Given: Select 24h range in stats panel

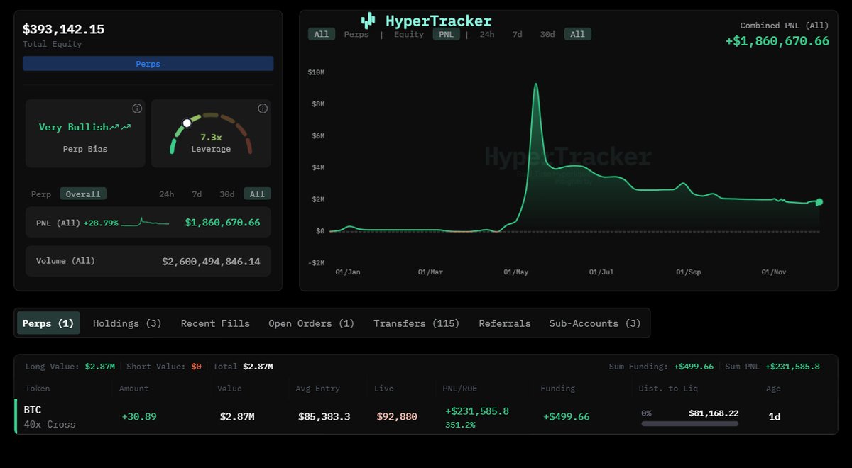Looking at the screenshot, I should coord(166,194).
